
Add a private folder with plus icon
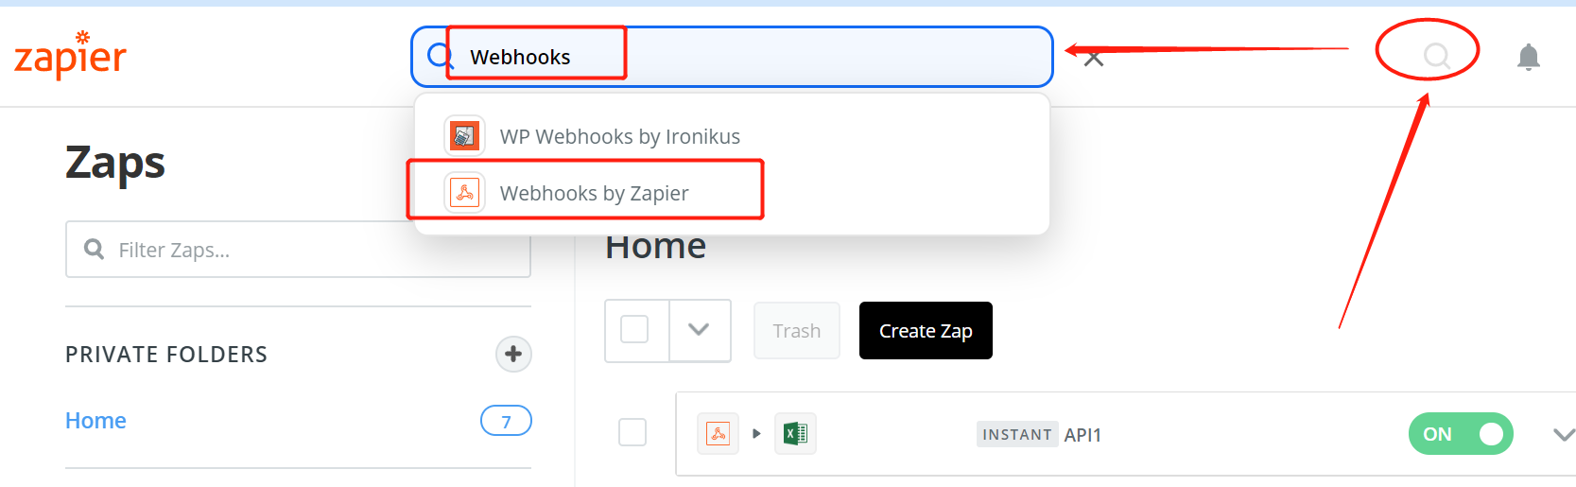click(x=513, y=355)
